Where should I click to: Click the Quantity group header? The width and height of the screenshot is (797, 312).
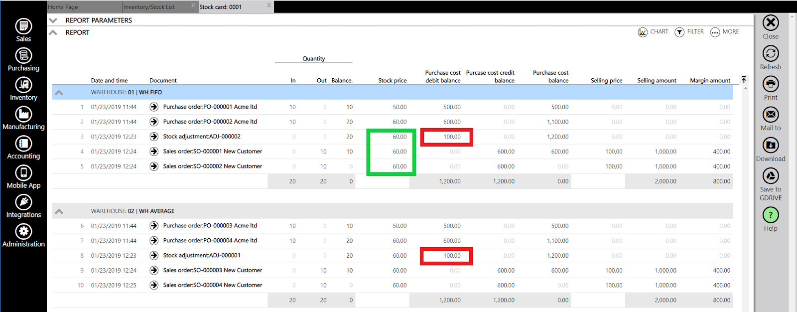[x=314, y=59]
